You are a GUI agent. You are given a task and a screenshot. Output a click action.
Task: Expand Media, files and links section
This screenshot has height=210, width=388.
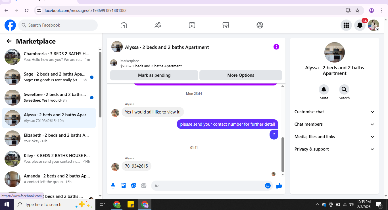[335, 137]
